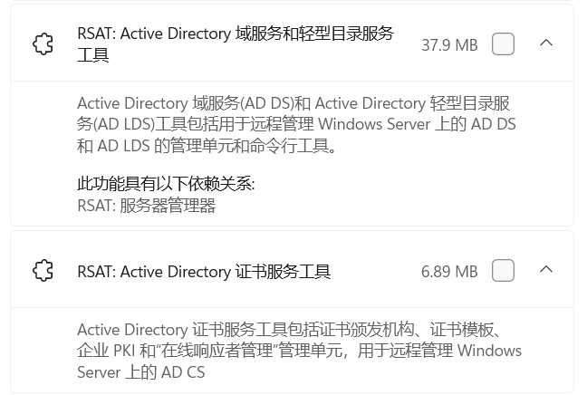Click the 6.89 MB size label

[449, 272]
